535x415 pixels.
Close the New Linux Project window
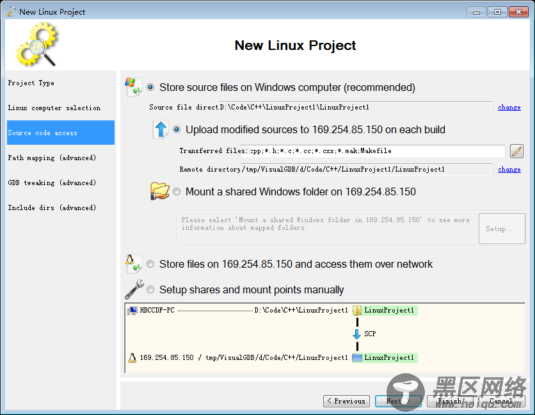(518, 12)
